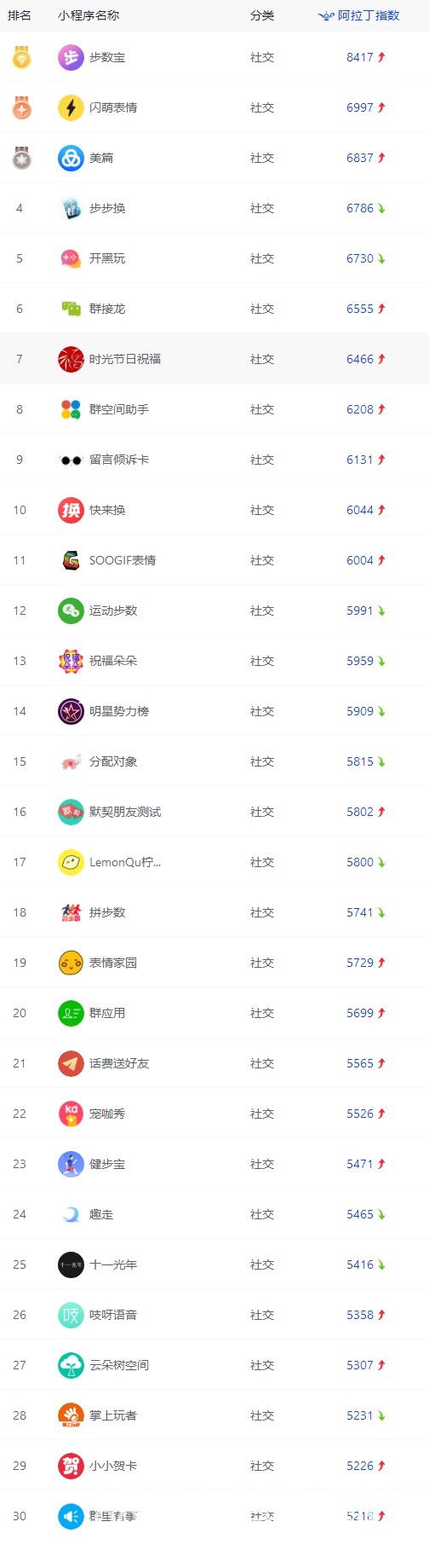Click the 群接龙 green icon
The height and width of the screenshot is (1545, 429).
tap(71, 309)
